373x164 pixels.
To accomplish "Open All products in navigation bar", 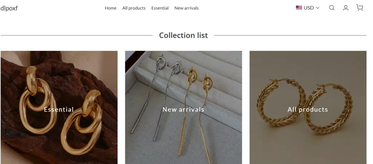I will pyautogui.click(x=134, y=8).
